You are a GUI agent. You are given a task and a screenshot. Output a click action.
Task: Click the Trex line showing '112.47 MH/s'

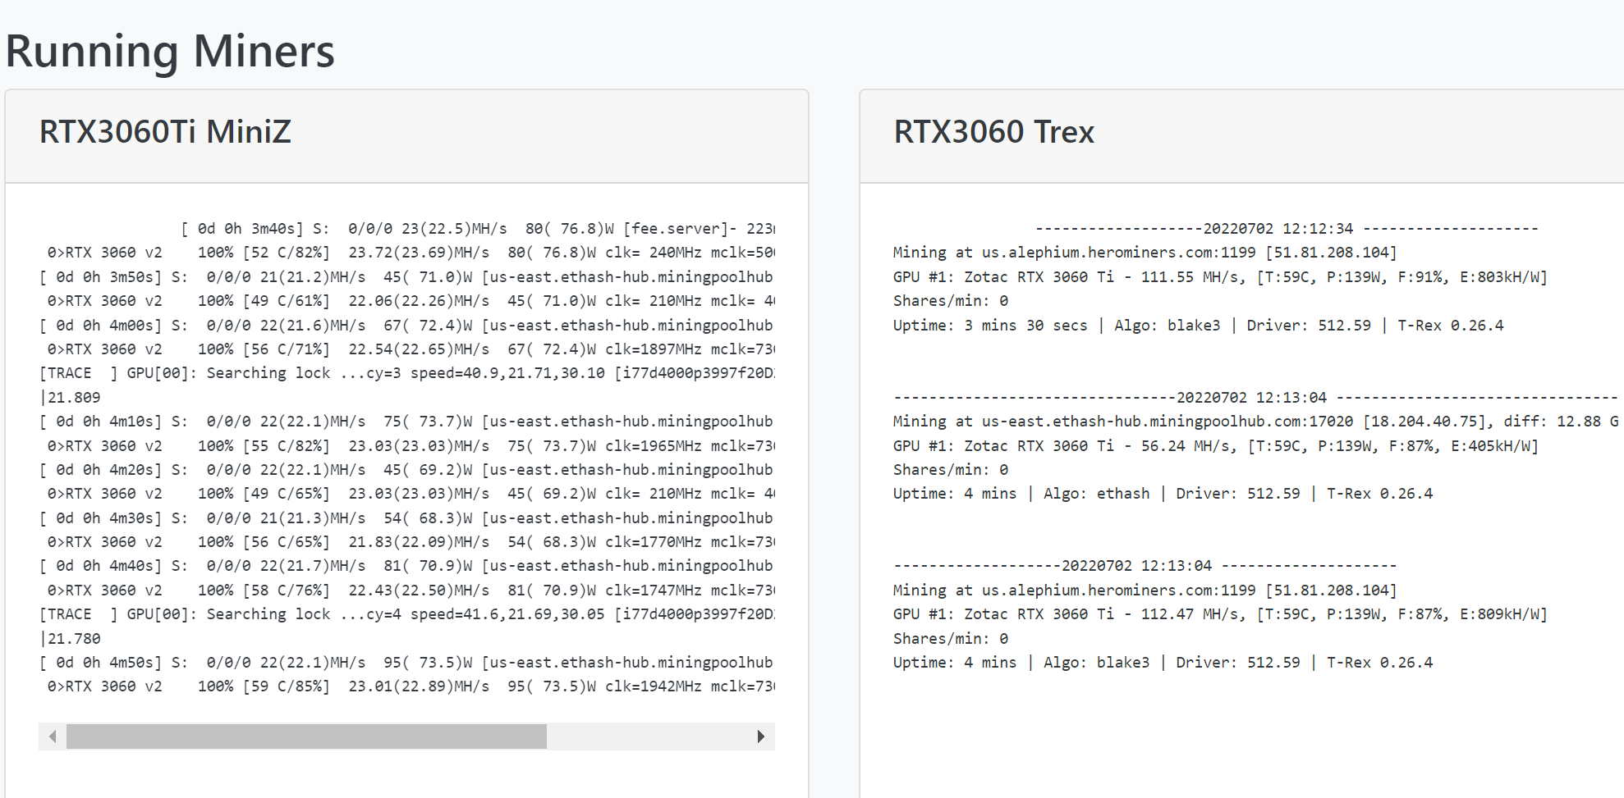[1220, 614]
